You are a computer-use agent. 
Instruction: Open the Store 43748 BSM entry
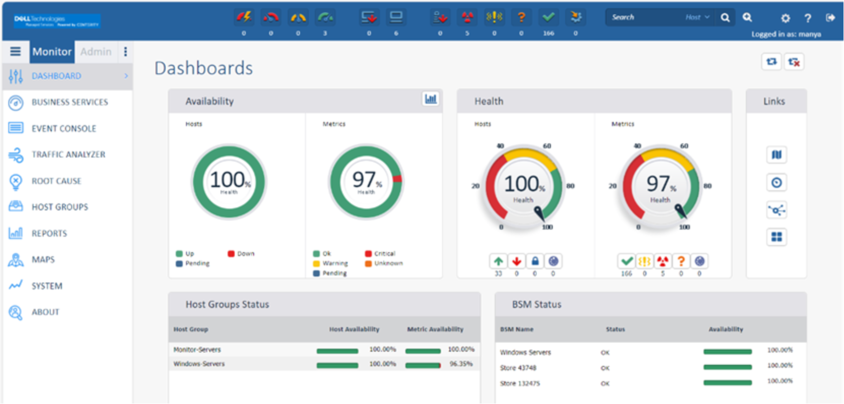pos(518,368)
